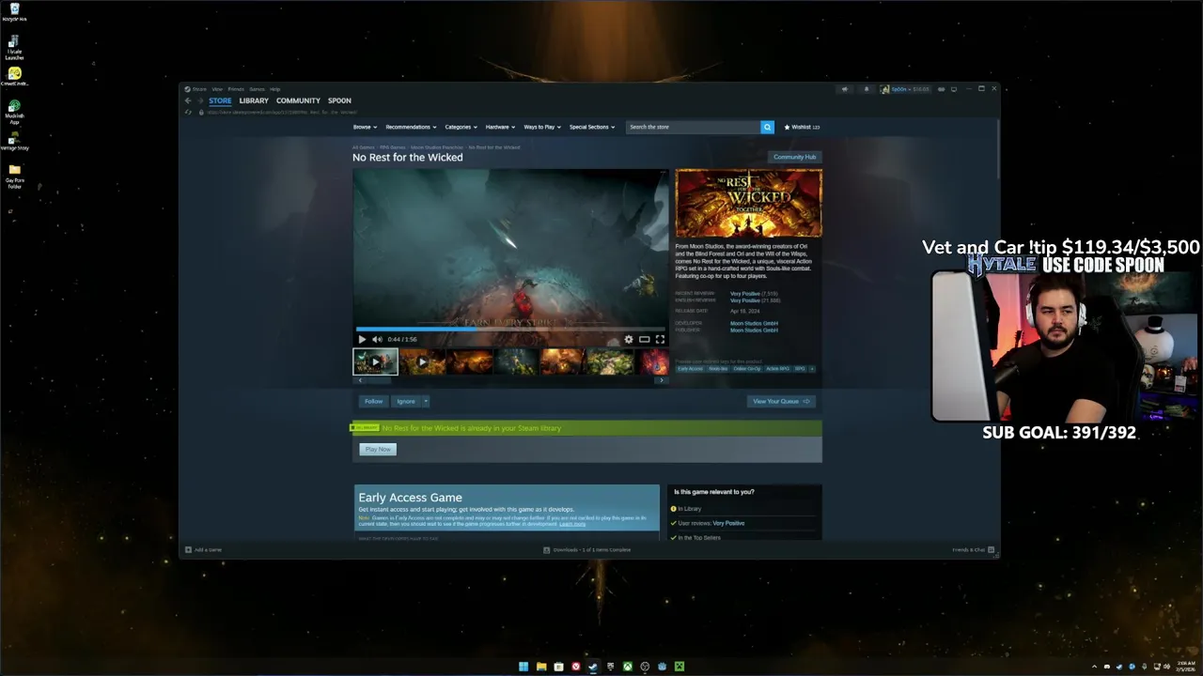Open Downloads status in bottom bar
1203x676 pixels.
586,549
